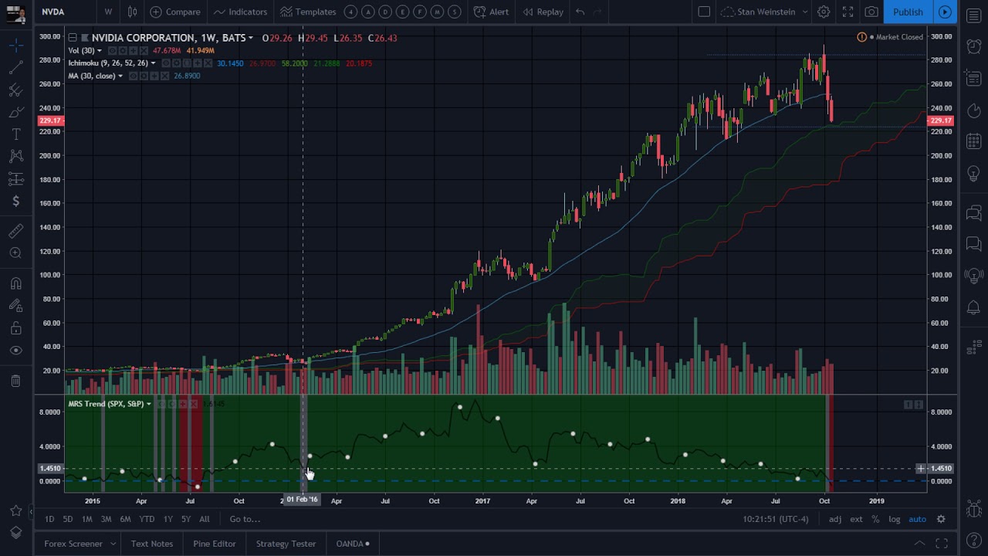Image resolution: width=988 pixels, height=556 pixels.
Task: Redo the last chart action
Action: pyautogui.click(x=599, y=12)
